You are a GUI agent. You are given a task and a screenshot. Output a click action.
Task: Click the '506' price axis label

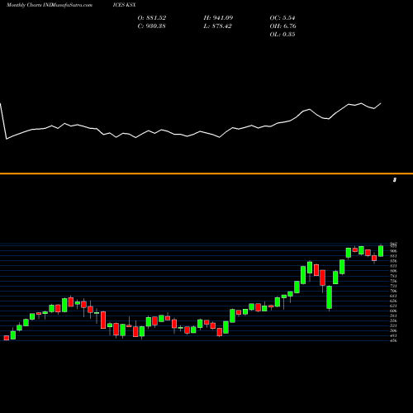tap(393, 330)
